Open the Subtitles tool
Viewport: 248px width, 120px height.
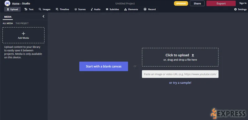coord(112,9)
